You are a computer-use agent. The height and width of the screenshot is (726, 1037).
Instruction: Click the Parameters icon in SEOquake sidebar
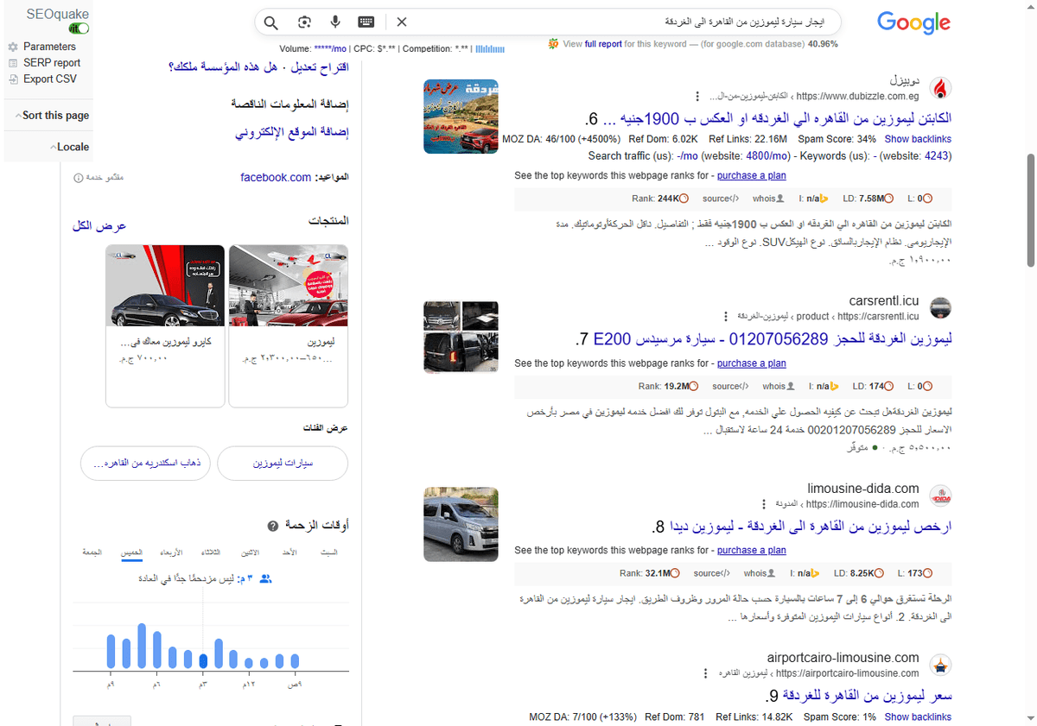[12, 47]
